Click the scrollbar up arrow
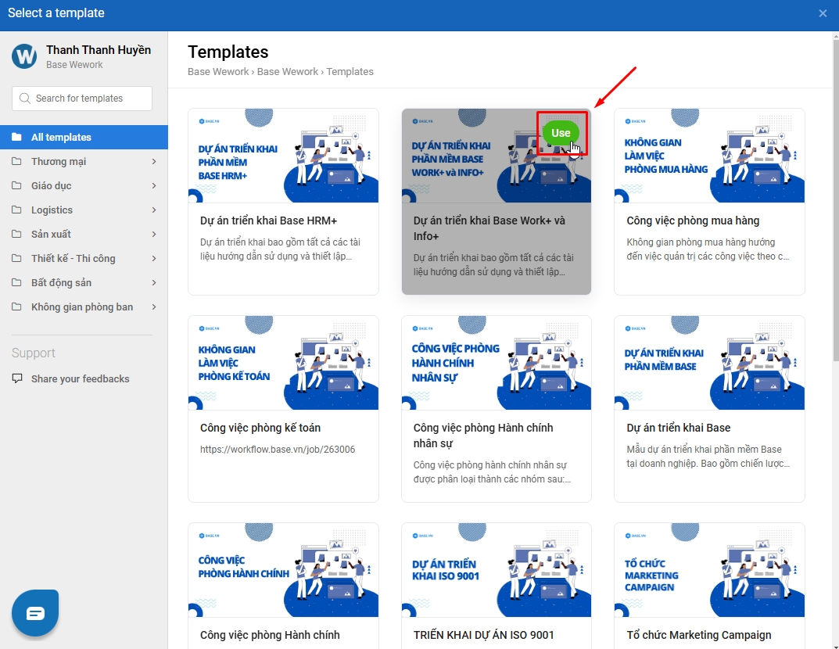839x649 pixels. (836, 36)
